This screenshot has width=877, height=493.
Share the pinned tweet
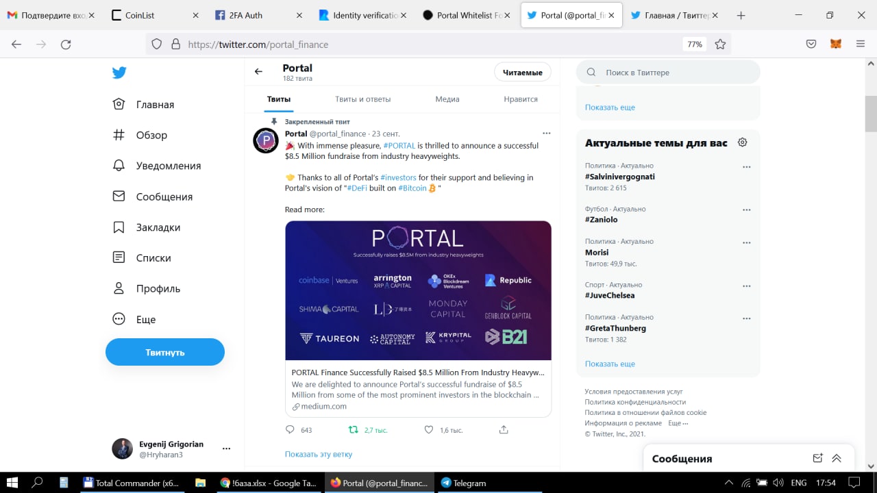pos(504,430)
